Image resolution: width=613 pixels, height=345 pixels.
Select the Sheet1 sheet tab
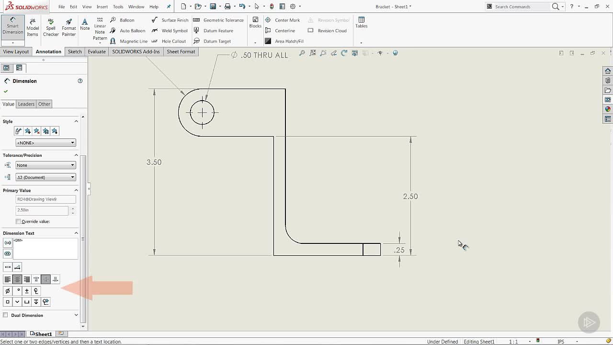click(41, 334)
